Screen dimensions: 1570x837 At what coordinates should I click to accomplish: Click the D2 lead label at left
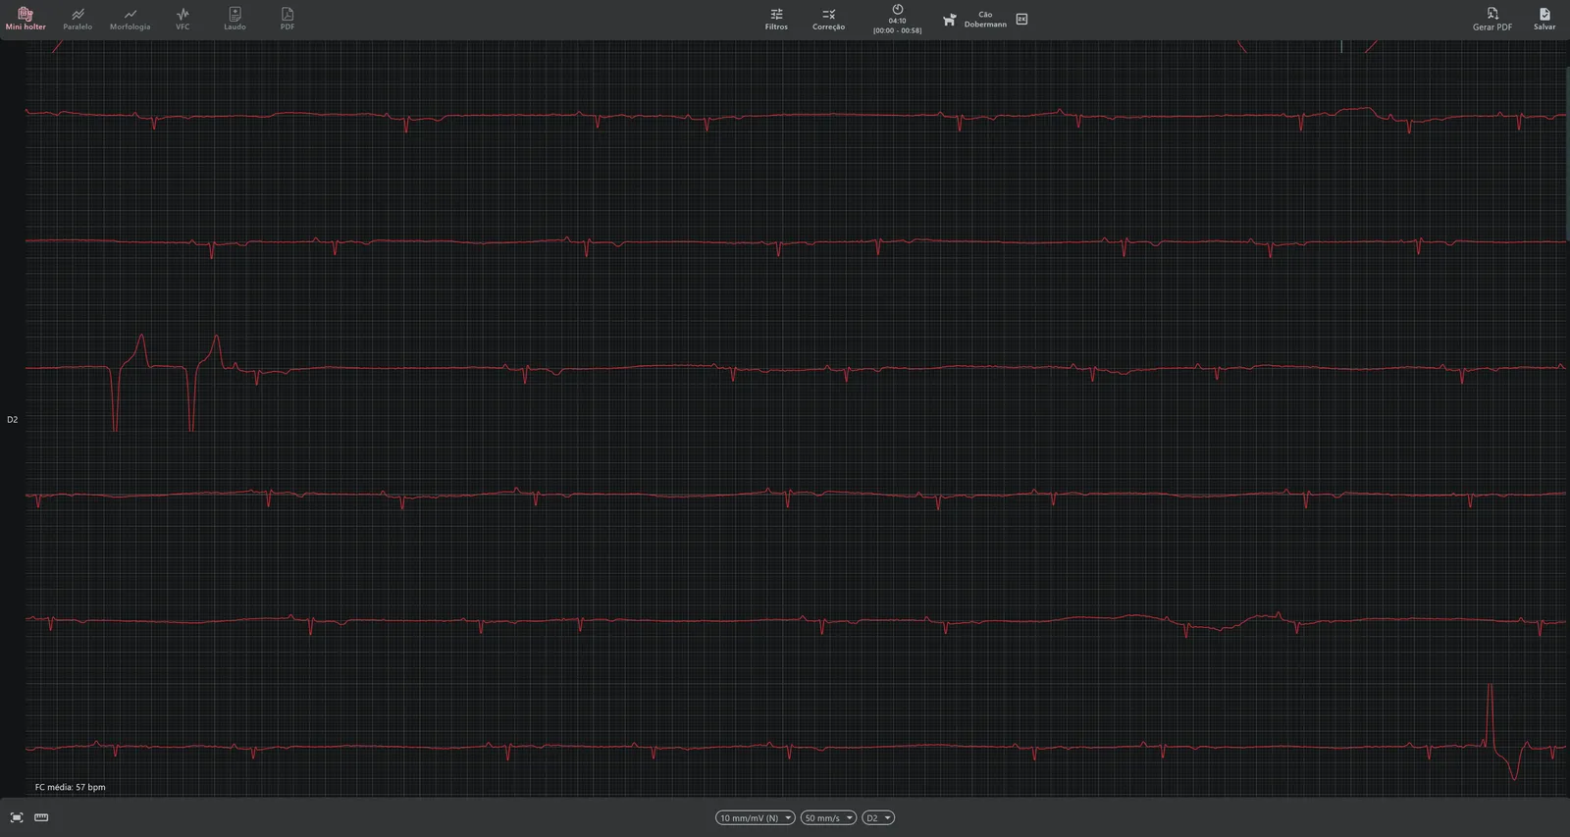(12, 419)
